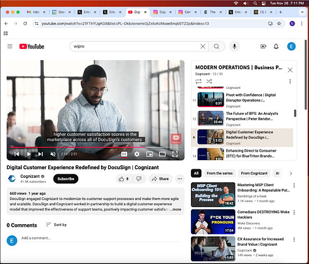The width and height of the screenshot is (309, 264).
Task: Open Pivot with Confidence playlist video
Action: [x=242, y=101]
